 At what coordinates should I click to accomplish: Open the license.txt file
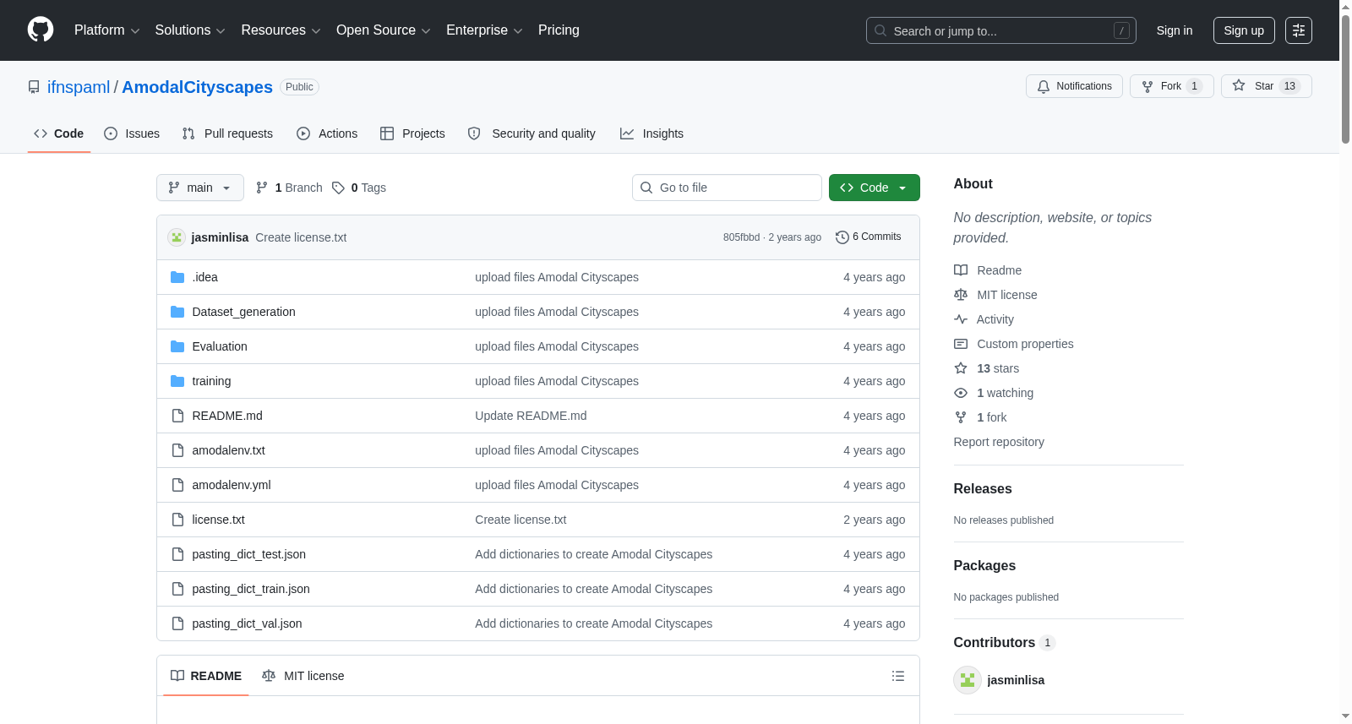coord(218,520)
